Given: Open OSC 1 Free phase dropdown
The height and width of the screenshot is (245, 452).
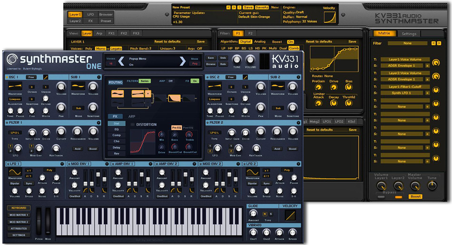Looking at the screenshot, I should point(31,77).
